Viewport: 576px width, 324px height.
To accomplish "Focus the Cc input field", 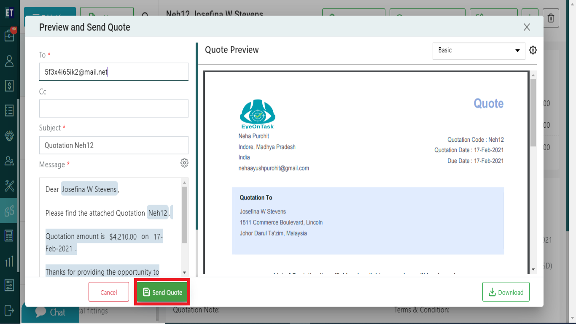I will point(114,108).
